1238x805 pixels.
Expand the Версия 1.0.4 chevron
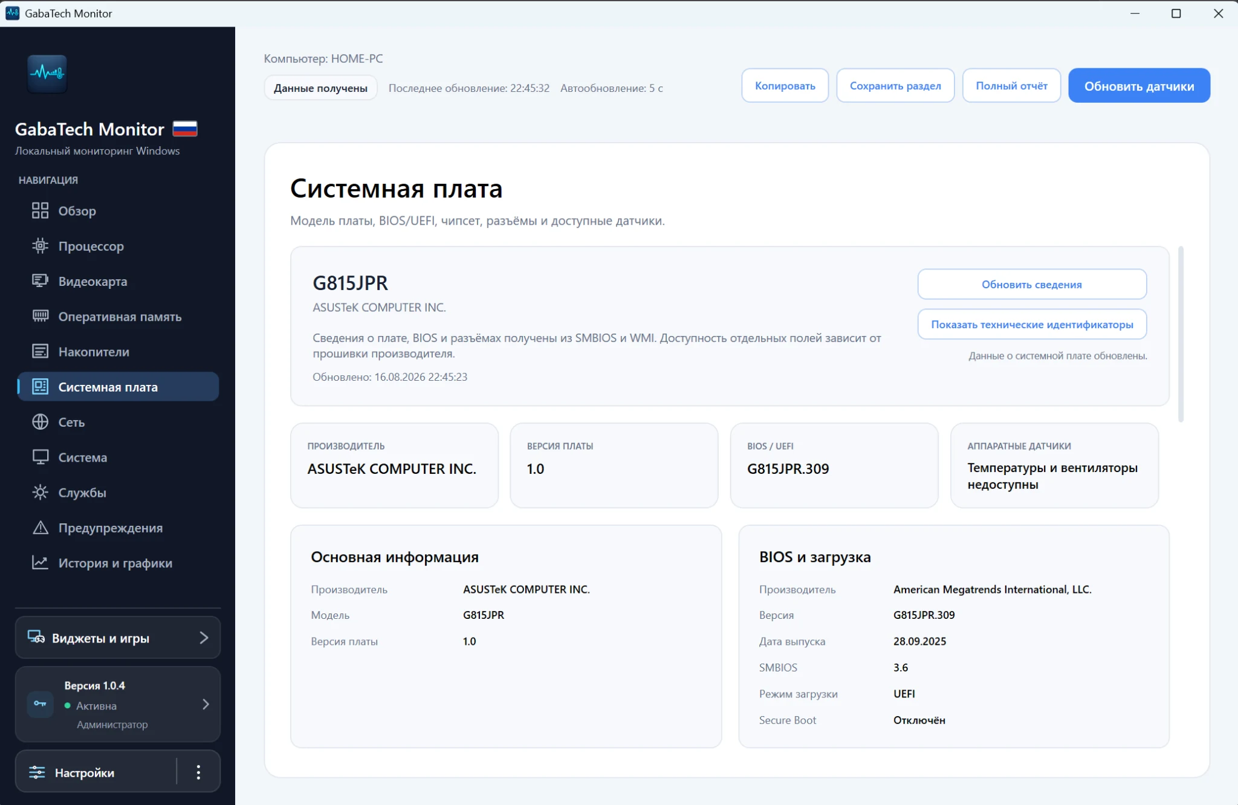pos(206,704)
